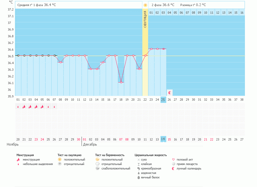Screen dimensions: 257x187
Task: Click the 36.3 temperature point on cycle day 13
Action: tap(91, 69)
